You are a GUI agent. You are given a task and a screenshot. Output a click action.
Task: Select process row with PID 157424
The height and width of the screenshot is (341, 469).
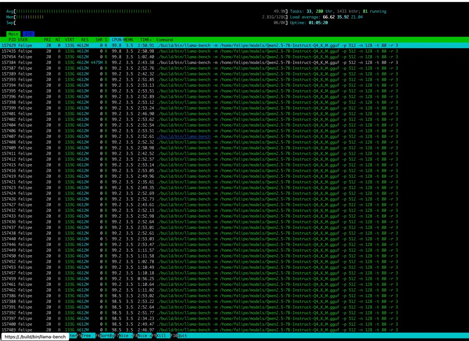point(234,193)
